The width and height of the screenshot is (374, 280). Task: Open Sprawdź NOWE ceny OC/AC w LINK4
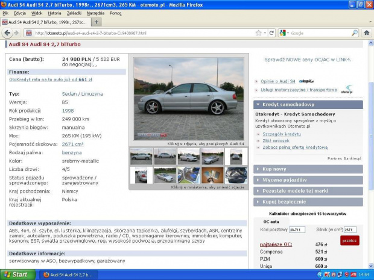[308, 60]
